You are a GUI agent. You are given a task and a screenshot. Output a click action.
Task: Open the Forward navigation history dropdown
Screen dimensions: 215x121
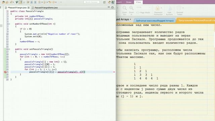coord(56,2)
